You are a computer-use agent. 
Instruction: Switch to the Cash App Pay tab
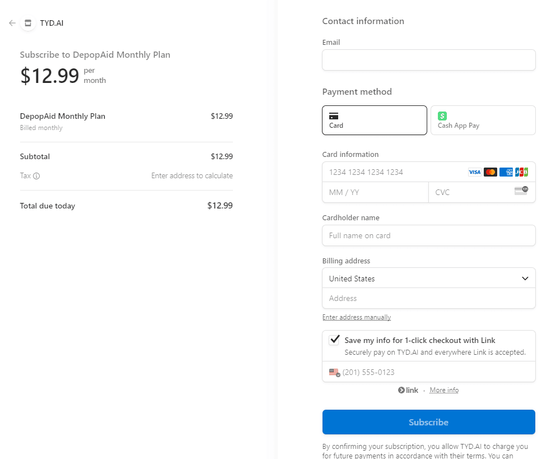point(483,120)
